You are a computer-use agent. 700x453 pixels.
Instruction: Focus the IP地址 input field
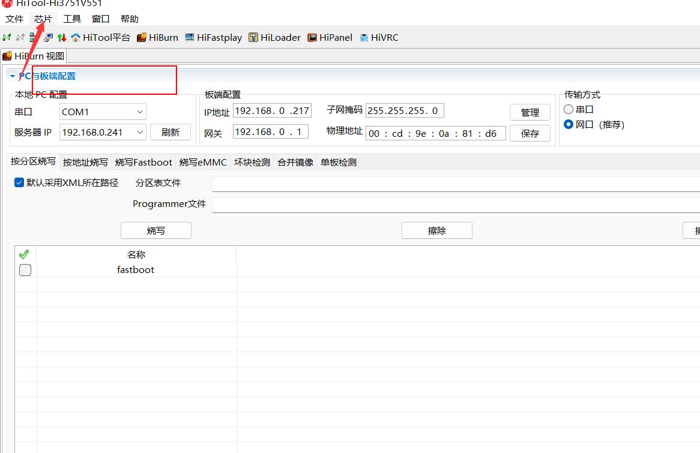pos(272,110)
